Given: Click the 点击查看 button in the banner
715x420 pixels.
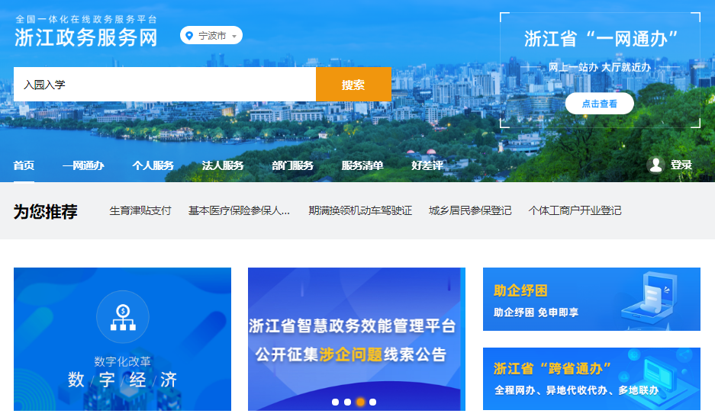Looking at the screenshot, I should click(599, 104).
